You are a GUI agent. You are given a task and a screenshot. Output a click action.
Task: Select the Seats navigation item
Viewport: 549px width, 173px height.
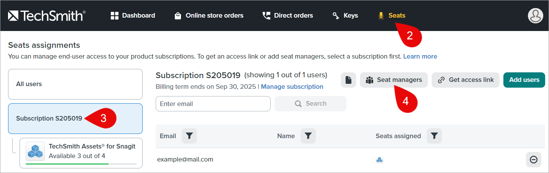click(392, 16)
